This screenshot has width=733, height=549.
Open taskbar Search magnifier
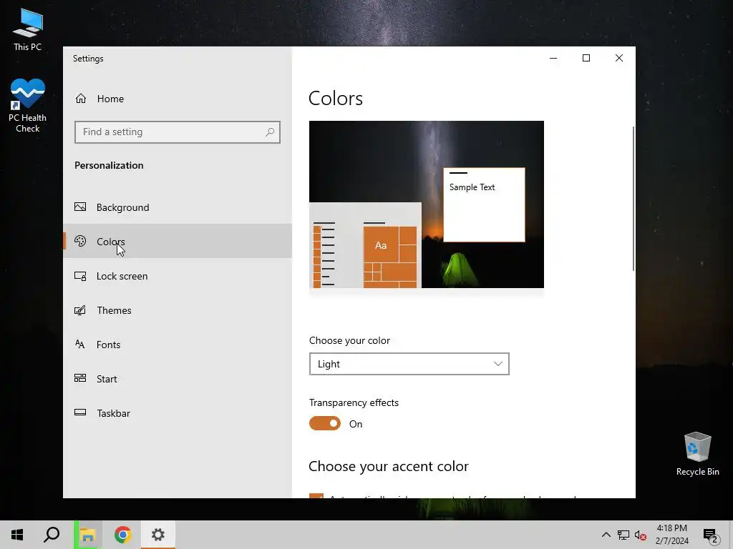click(52, 535)
